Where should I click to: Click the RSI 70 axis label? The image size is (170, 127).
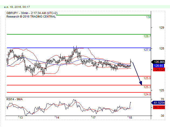click(x=162, y=99)
